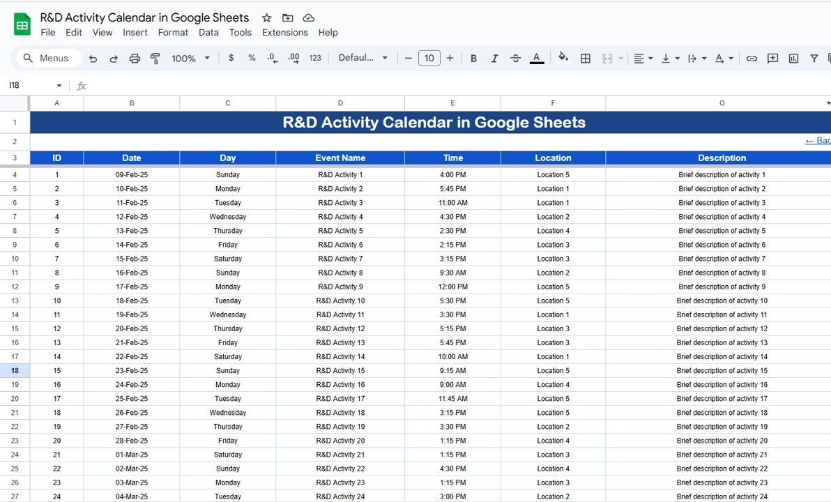The width and height of the screenshot is (831, 502).
Task: Click the print icon
Action: click(135, 58)
